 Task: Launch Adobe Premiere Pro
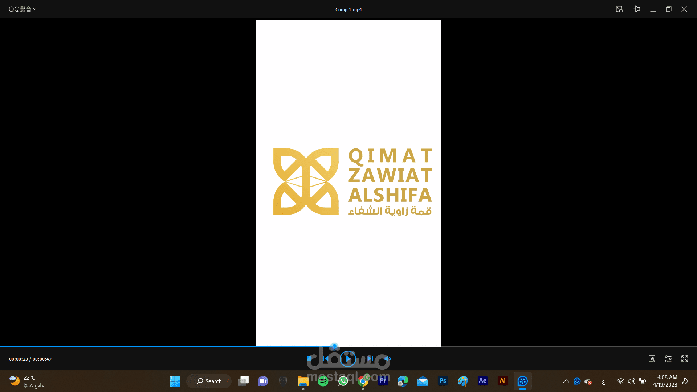click(x=383, y=381)
